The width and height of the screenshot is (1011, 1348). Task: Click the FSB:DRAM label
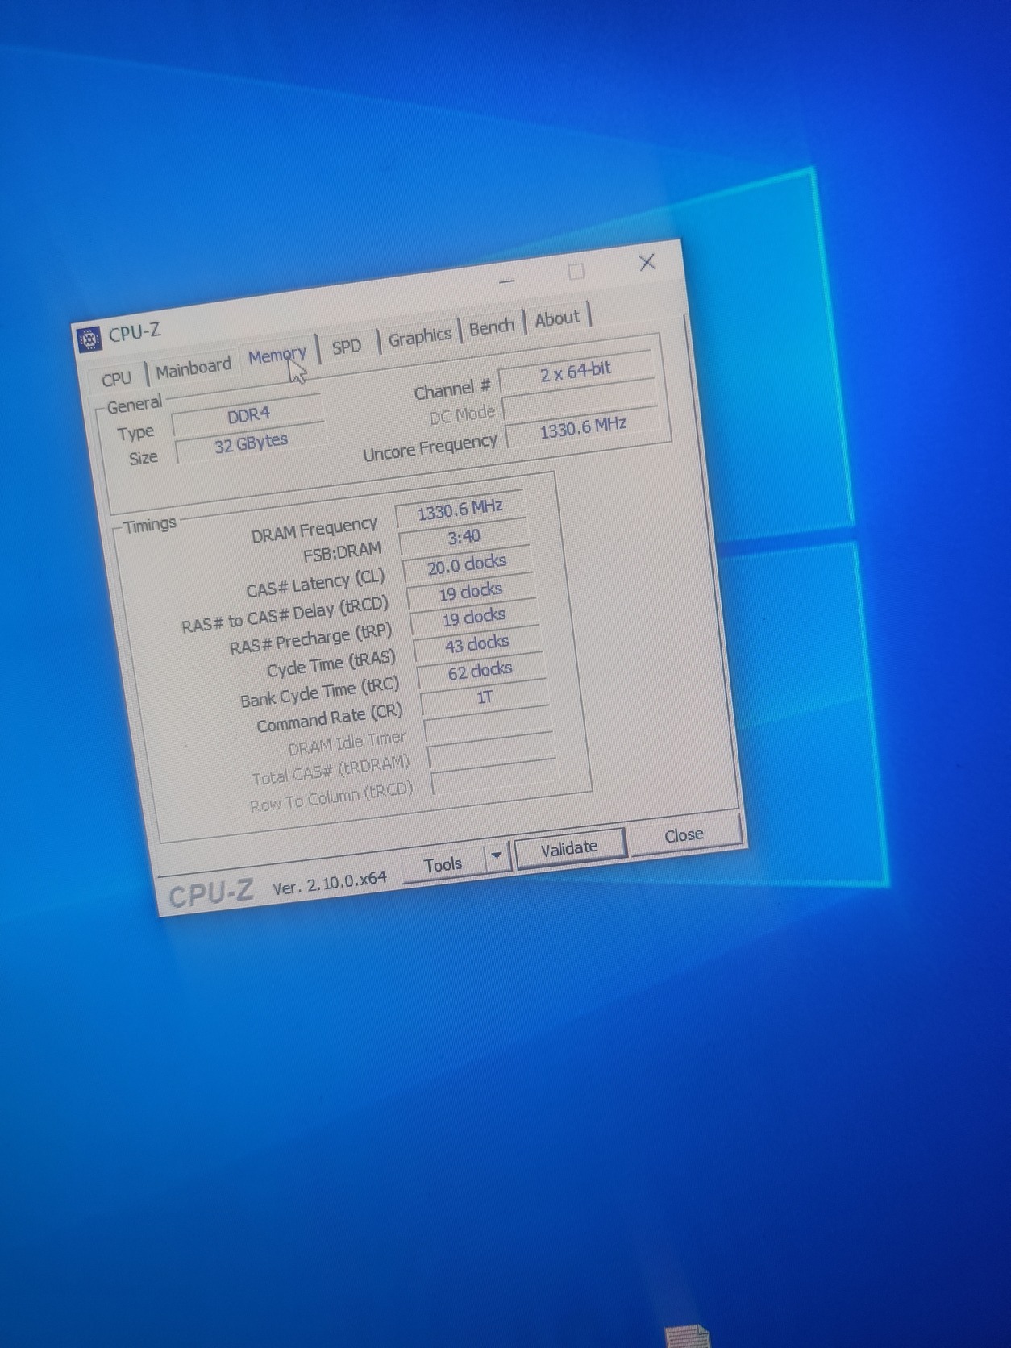coord(343,554)
